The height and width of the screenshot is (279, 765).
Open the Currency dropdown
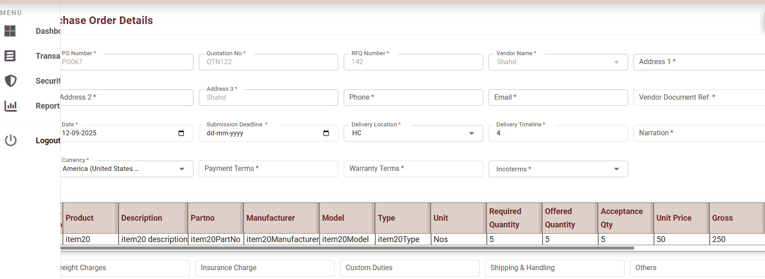pyautogui.click(x=181, y=169)
